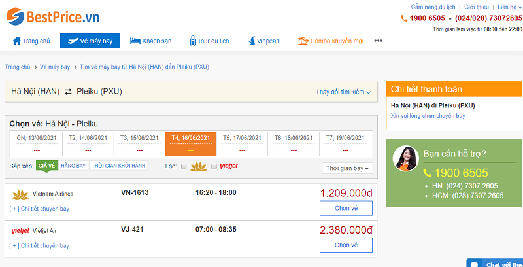
Task: Open the Khách sạn navigation tab
Action: [150, 41]
